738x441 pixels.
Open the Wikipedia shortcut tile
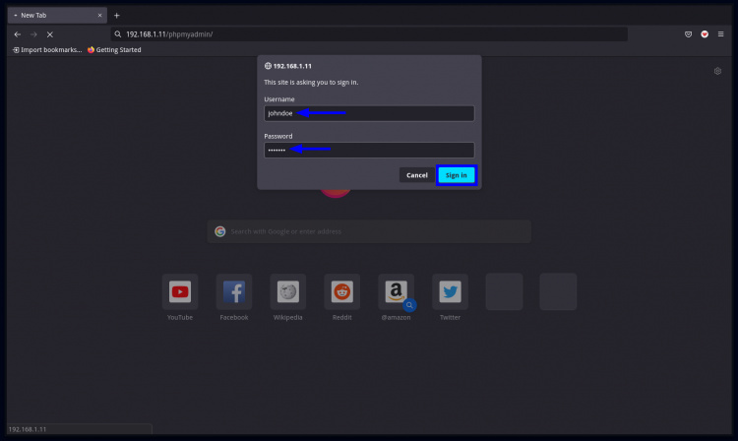(x=287, y=292)
